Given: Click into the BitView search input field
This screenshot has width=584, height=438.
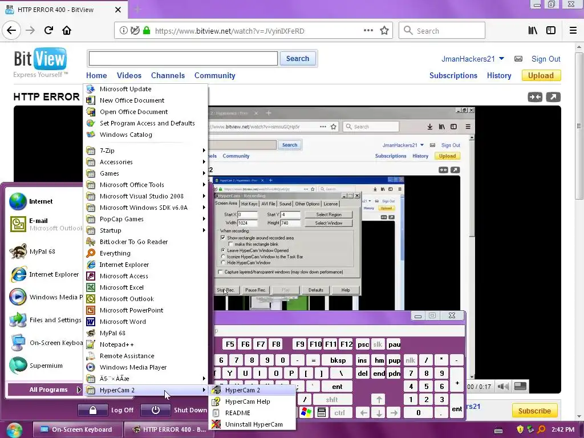Looking at the screenshot, I should 183,59.
